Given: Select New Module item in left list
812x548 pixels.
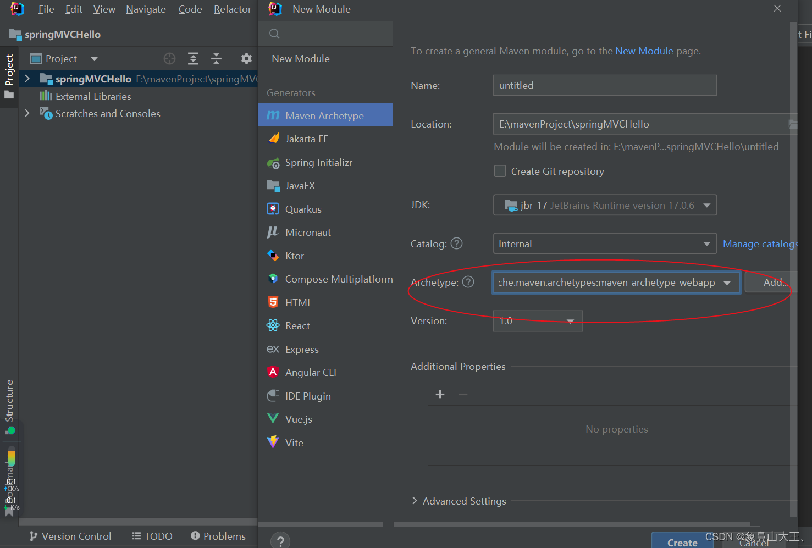Looking at the screenshot, I should coord(301,58).
